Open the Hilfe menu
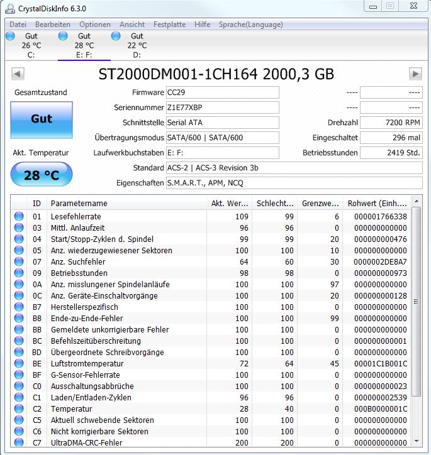Image resolution: width=431 pixels, height=455 pixels. pos(203,25)
